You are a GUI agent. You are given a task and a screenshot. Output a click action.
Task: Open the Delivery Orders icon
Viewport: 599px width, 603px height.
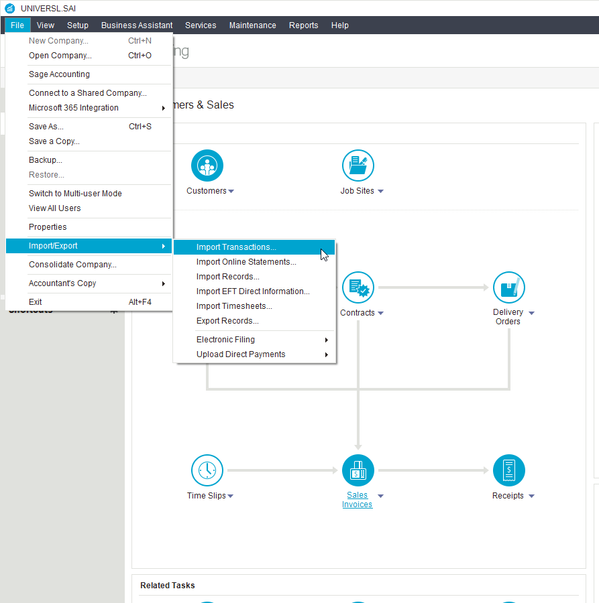(x=508, y=288)
